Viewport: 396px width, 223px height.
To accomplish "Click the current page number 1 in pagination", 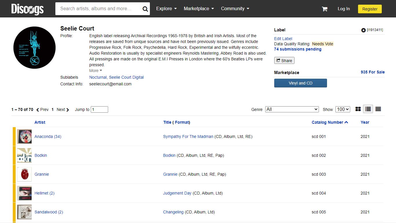I will click(52, 109).
